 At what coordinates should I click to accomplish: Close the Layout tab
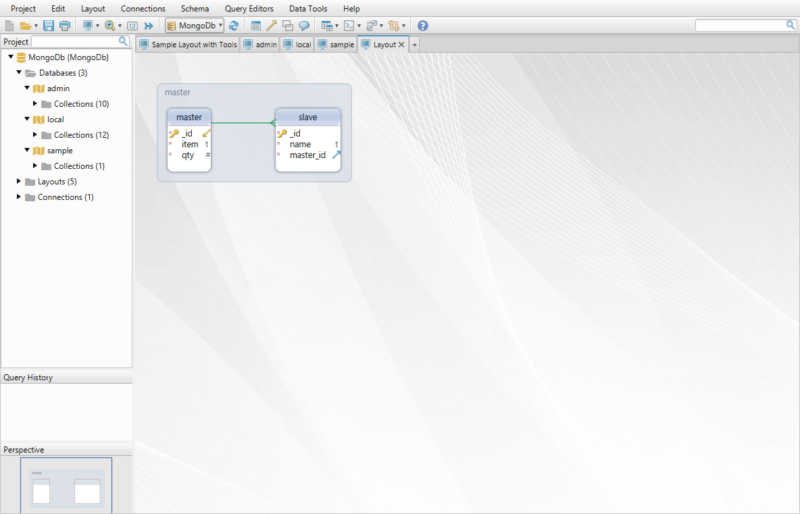tap(401, 45)
